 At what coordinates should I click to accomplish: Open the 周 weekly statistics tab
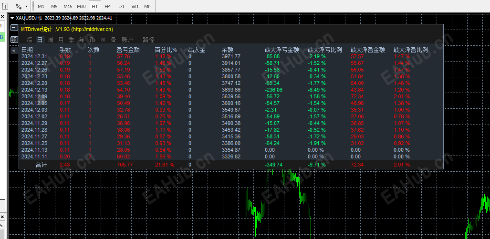[50, 40]
